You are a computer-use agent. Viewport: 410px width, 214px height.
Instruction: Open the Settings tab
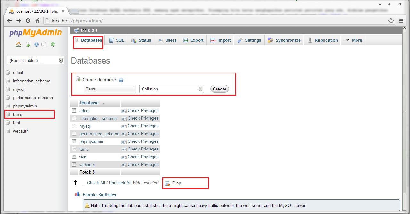[x=250, y=40]
